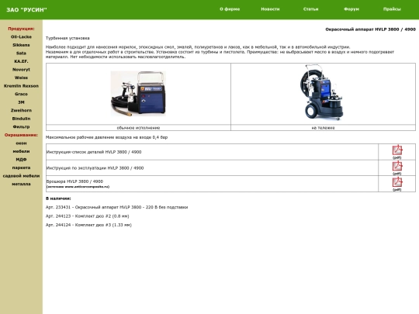Open PDF icon for parts list instruction
The width and height of the screenshot is (419, 314).
tap(397, 150)
